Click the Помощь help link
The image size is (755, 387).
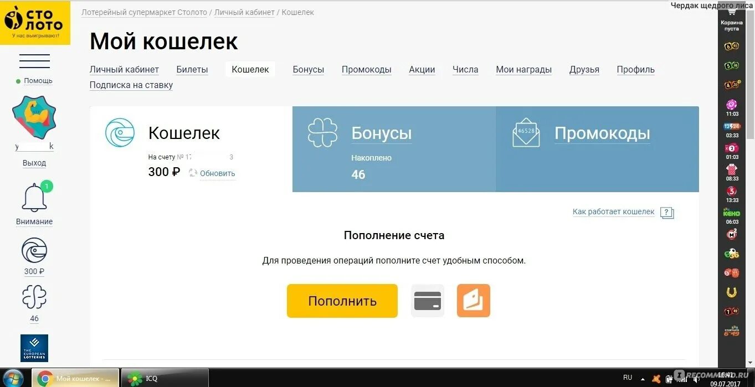click(x=38, y=81)
